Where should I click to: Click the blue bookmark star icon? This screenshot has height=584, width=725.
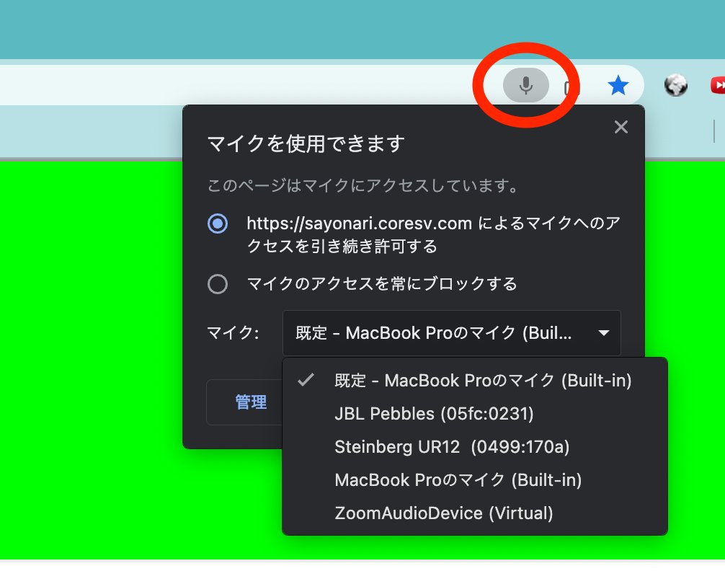618,86
